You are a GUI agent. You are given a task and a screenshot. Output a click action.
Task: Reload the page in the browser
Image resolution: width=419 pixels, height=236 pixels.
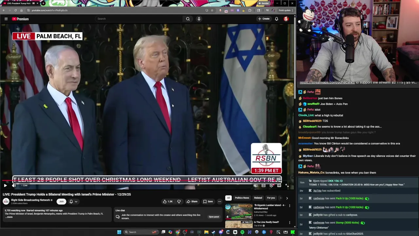15,10
